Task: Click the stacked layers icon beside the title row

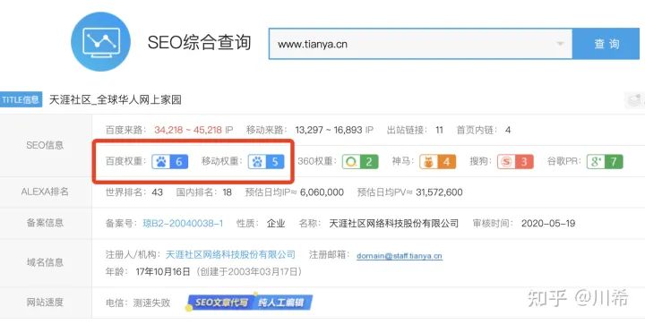Action: (x=635, y=100)
